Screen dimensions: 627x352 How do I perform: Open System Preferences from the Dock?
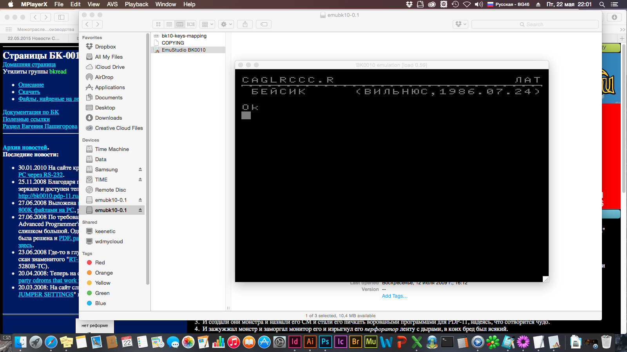(x=279, y=342)
